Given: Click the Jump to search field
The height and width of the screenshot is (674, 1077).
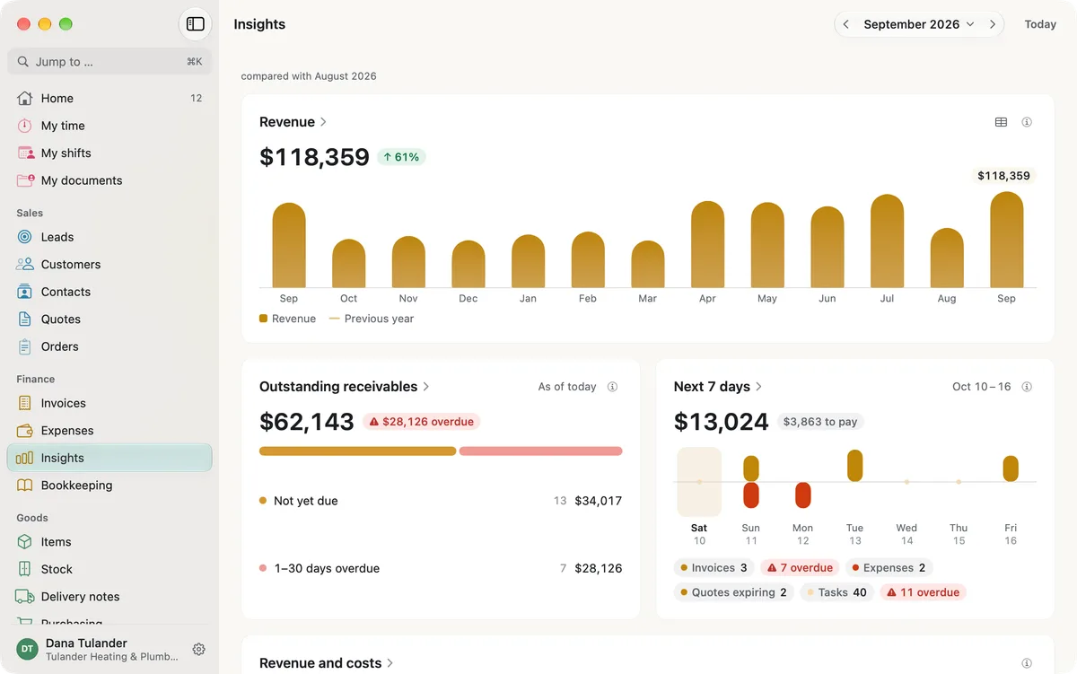Looking at the screenshot, I should click(109, 62).
